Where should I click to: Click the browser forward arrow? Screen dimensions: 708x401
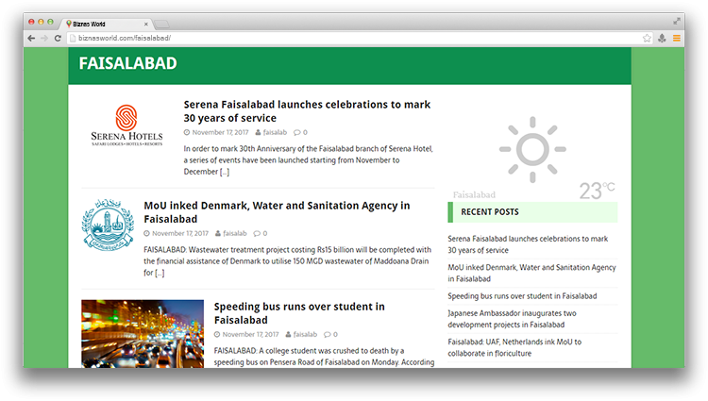tap(44, 38)
